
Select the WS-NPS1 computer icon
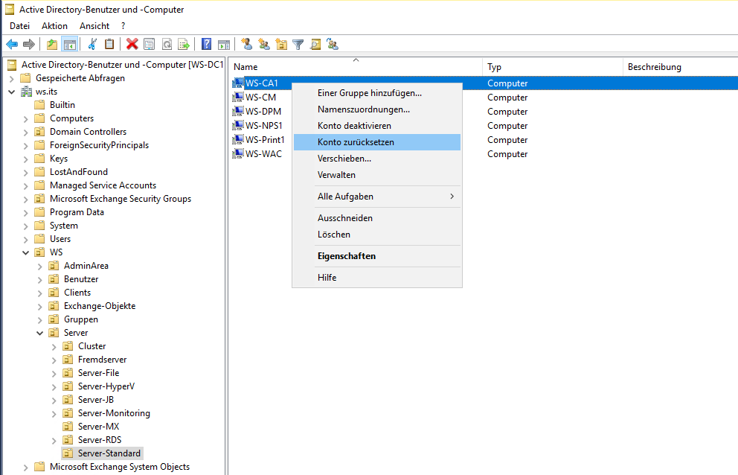[238, 126]
